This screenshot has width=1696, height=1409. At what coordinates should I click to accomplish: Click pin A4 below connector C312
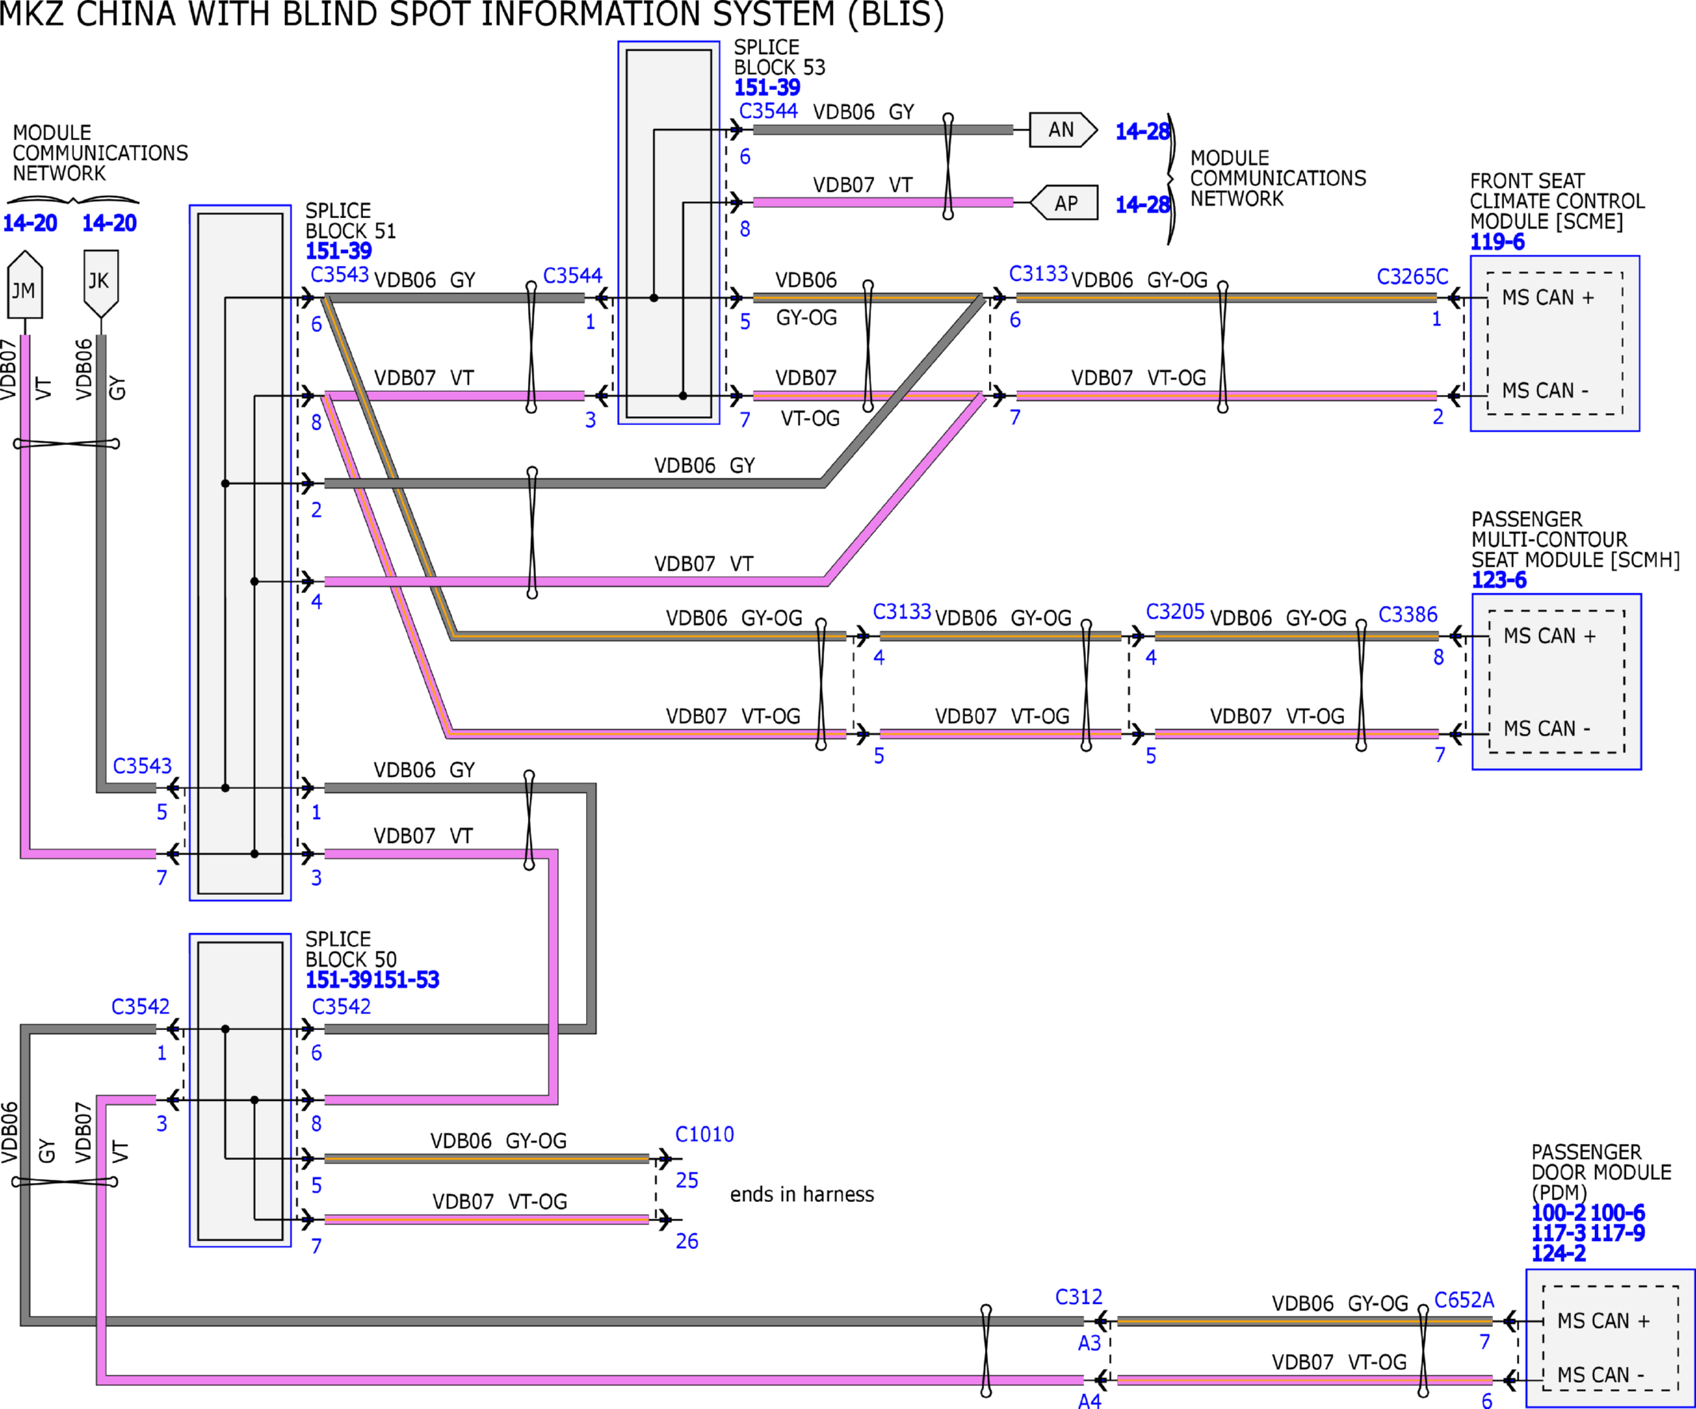pos(1089,1401)
